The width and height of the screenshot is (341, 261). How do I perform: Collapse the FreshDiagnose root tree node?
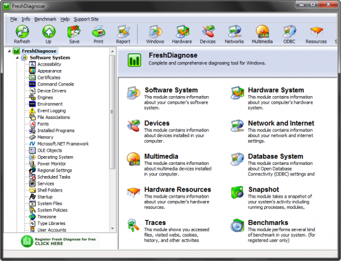[9, 51]
